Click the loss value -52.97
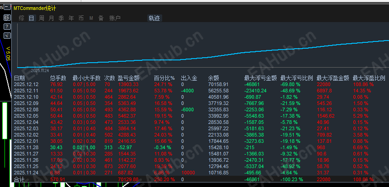Screen dimensions: 389x187 click(125, 147)
